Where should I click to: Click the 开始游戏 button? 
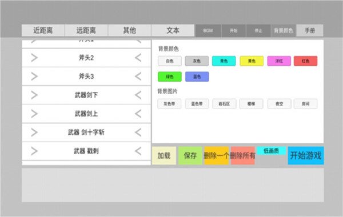pos(306,155)
